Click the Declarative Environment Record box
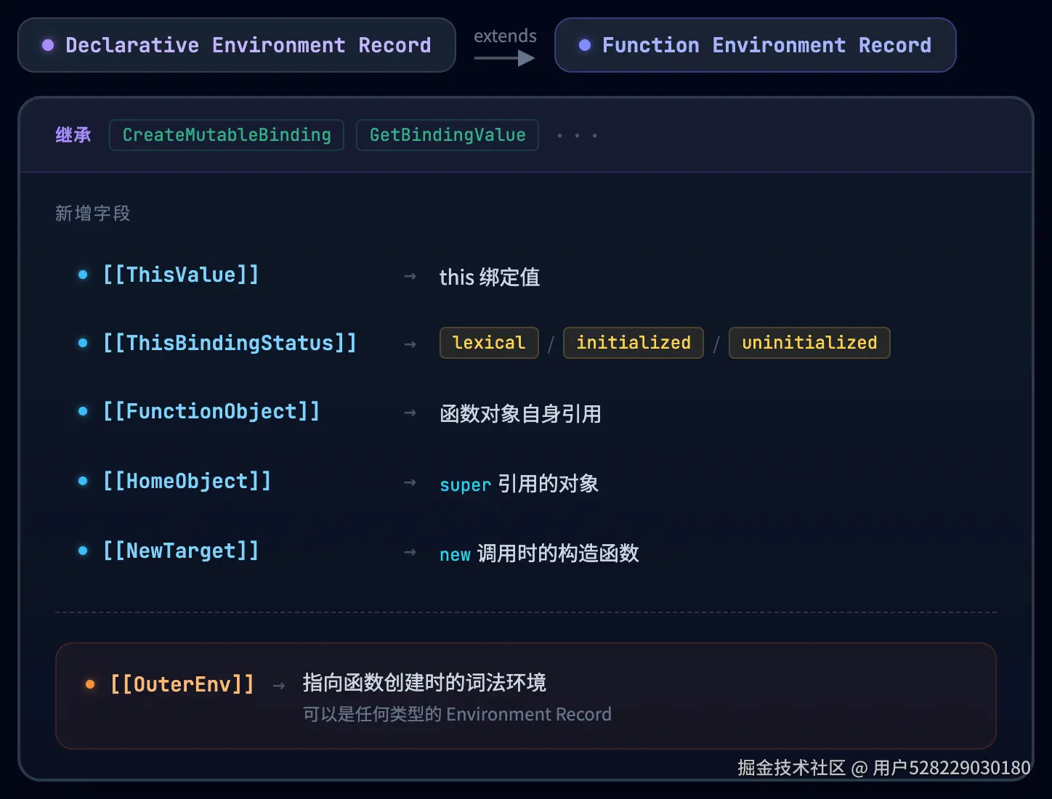 (x=237, y=45)
